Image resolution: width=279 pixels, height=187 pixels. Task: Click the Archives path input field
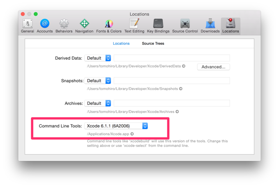tap(172, 103)
